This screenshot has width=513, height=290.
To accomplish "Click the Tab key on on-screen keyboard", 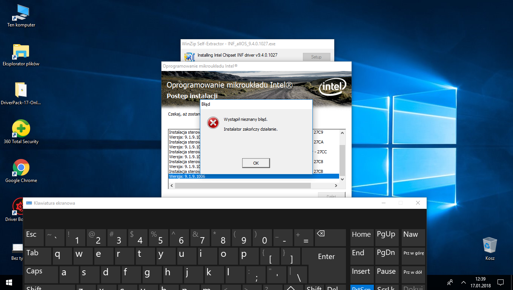I will (38, 256).
